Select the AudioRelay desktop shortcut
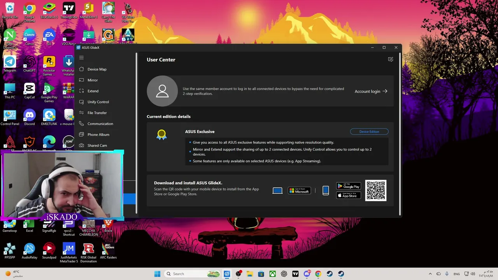Viewport: 498px width, 280px height. (x=30, y=251)
